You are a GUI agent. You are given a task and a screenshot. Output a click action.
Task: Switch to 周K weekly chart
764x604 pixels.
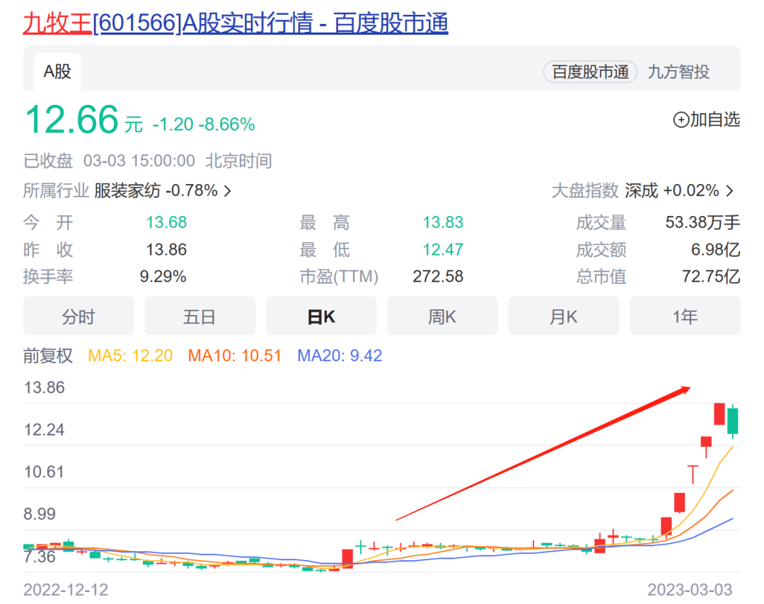pyautogui.click(x=442, y=316)
